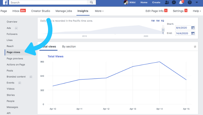The height and width of the screenshot is (115, 203).
Task: Open Page previews in the sidebar
Action: (15, 59)
